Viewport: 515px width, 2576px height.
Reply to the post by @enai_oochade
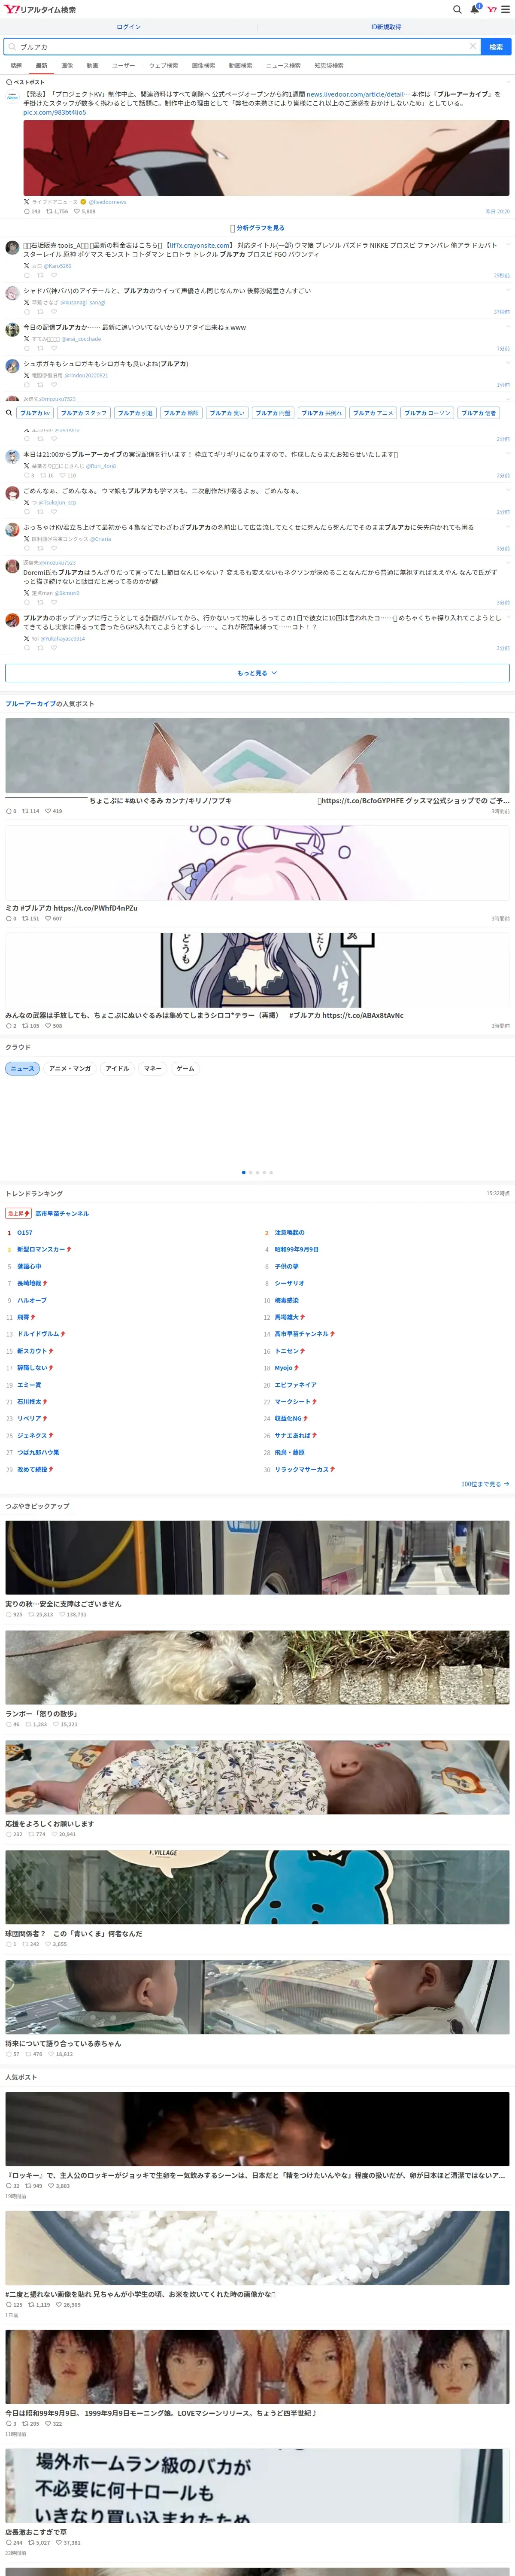point(27,348)
